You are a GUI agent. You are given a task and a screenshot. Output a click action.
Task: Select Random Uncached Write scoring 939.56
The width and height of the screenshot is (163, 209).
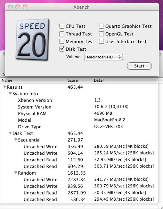pos(79,186)
